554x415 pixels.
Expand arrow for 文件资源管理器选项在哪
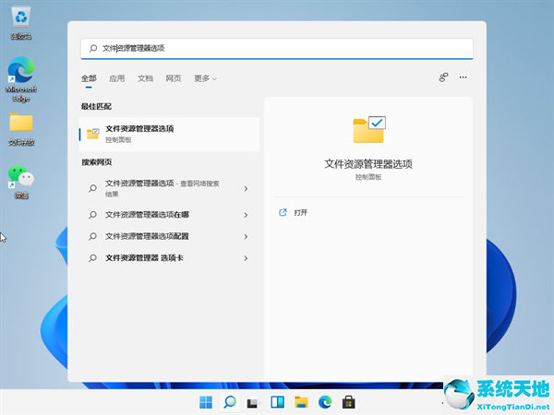click(x=246, y=215)
